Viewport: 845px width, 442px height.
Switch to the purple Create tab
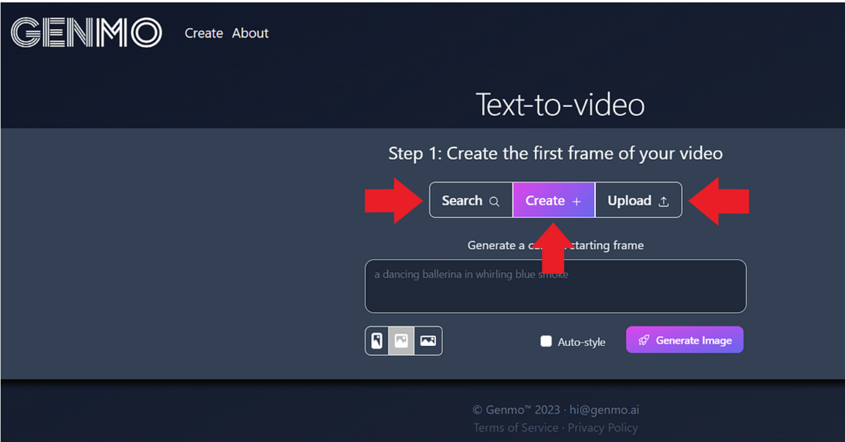[x=553, y=201]
